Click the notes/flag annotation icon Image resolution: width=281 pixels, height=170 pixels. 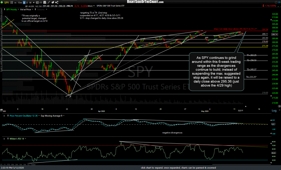(53, 2)
